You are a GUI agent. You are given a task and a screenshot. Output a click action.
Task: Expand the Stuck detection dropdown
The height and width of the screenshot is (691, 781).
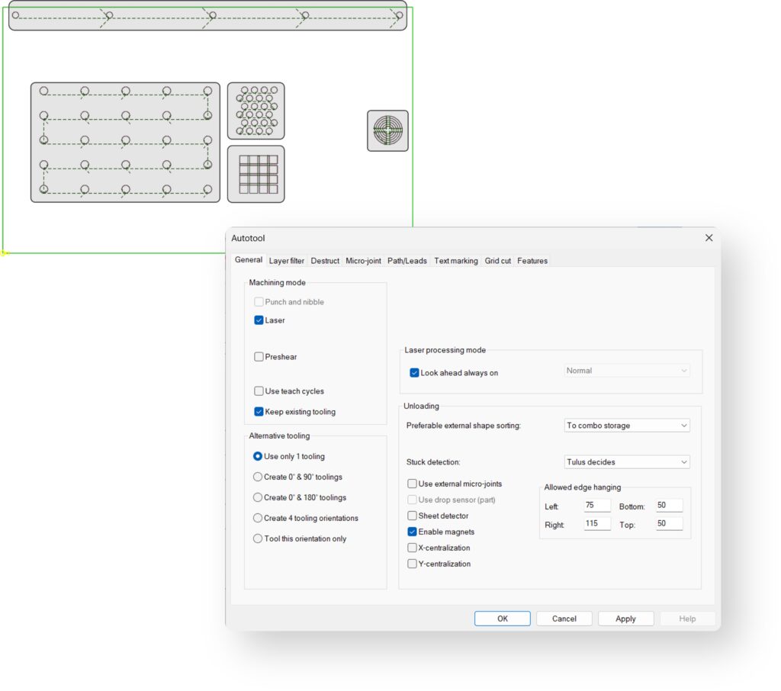[627, 462]
